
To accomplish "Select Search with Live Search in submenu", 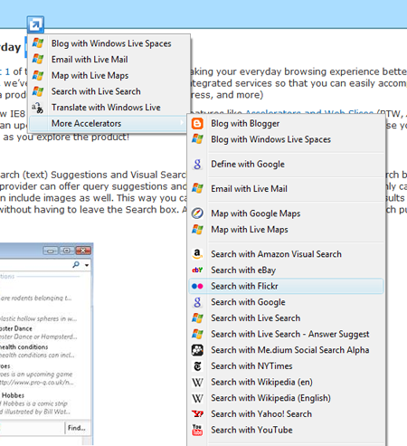I will [x=286, y=318].
